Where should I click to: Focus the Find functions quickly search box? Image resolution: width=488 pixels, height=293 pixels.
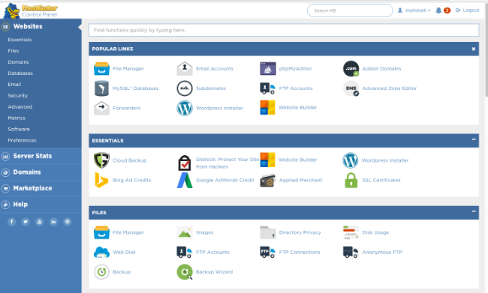point(284,30)
